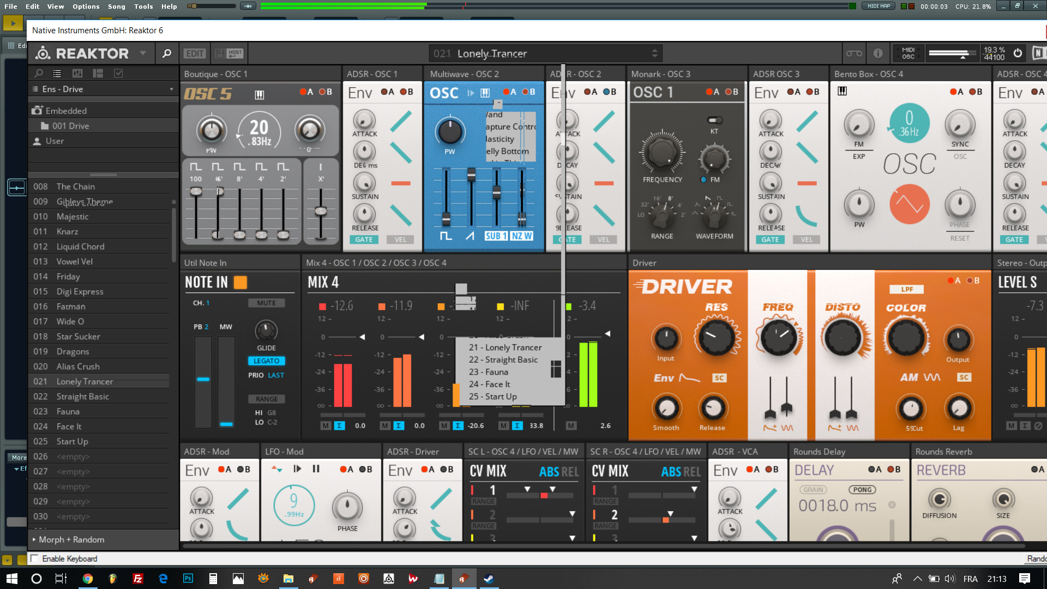Click the search/magnifier icon in Reaktor
Image resolution: width=1047 pixels, height=589 pixels.
click(x=166, y=52)
